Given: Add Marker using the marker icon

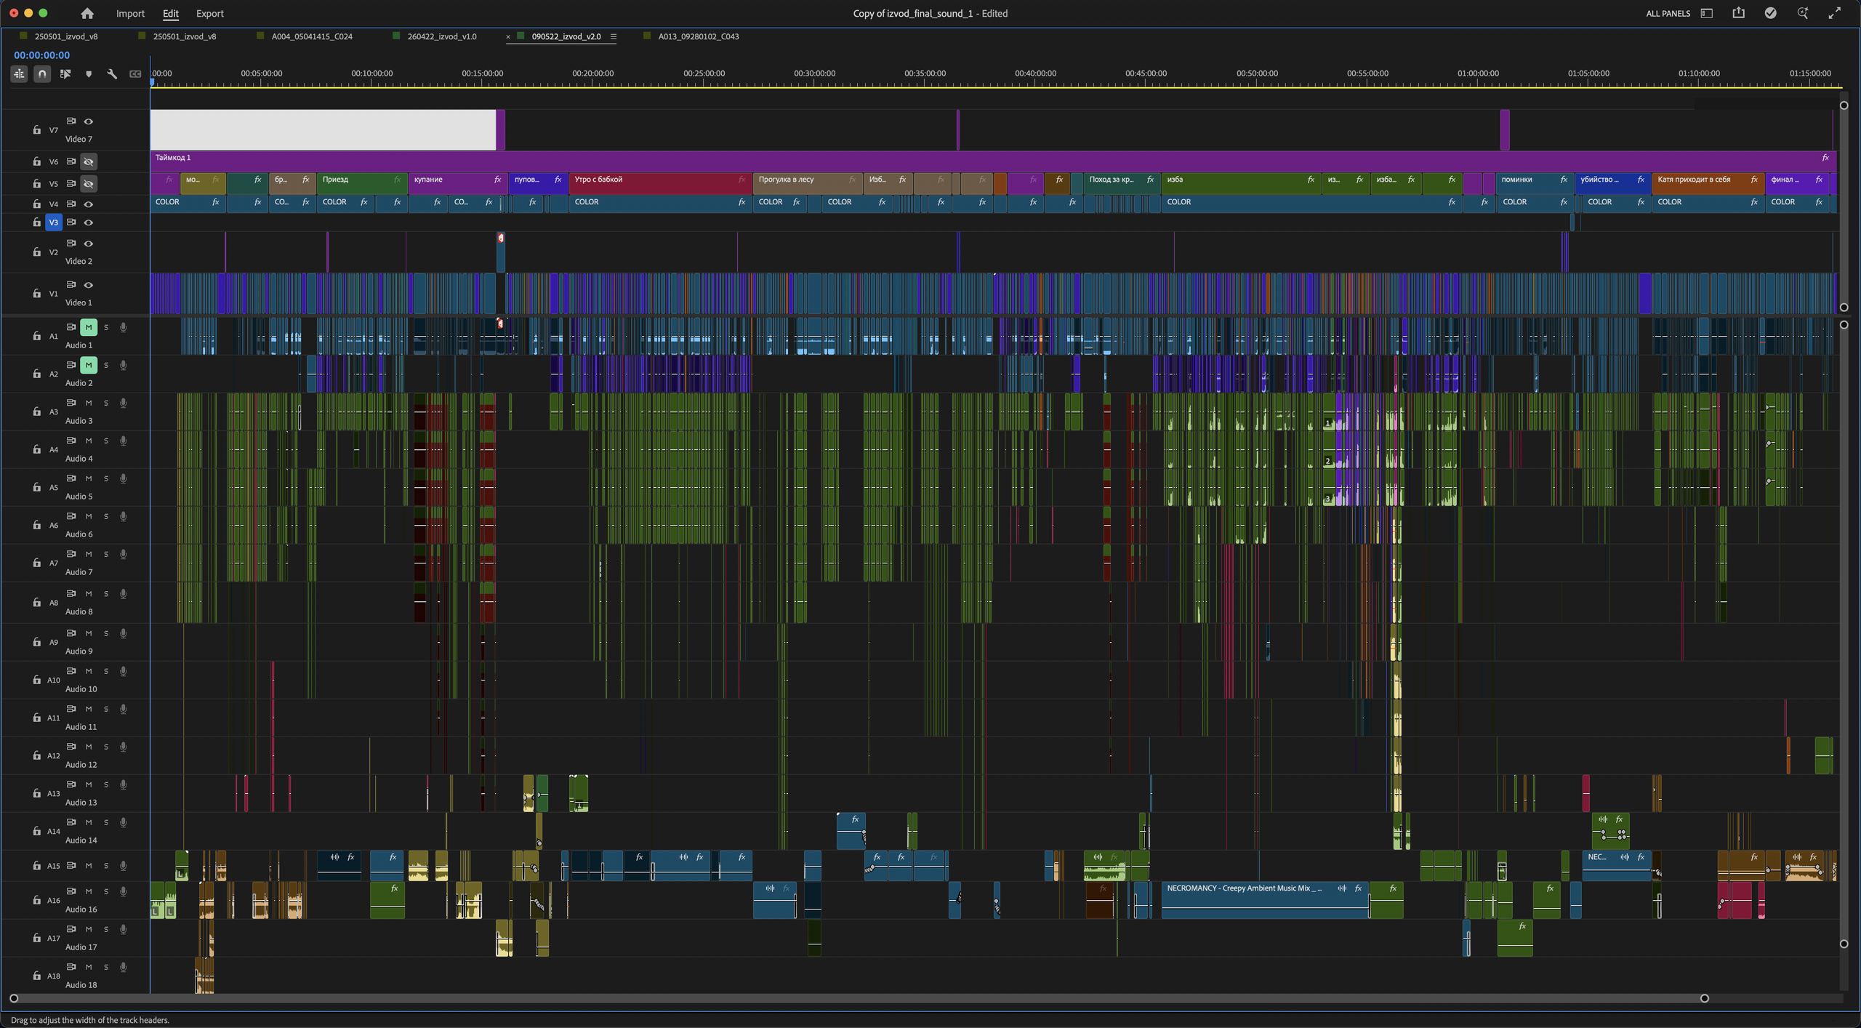Looking at the screenshot, I should (89, 74).
